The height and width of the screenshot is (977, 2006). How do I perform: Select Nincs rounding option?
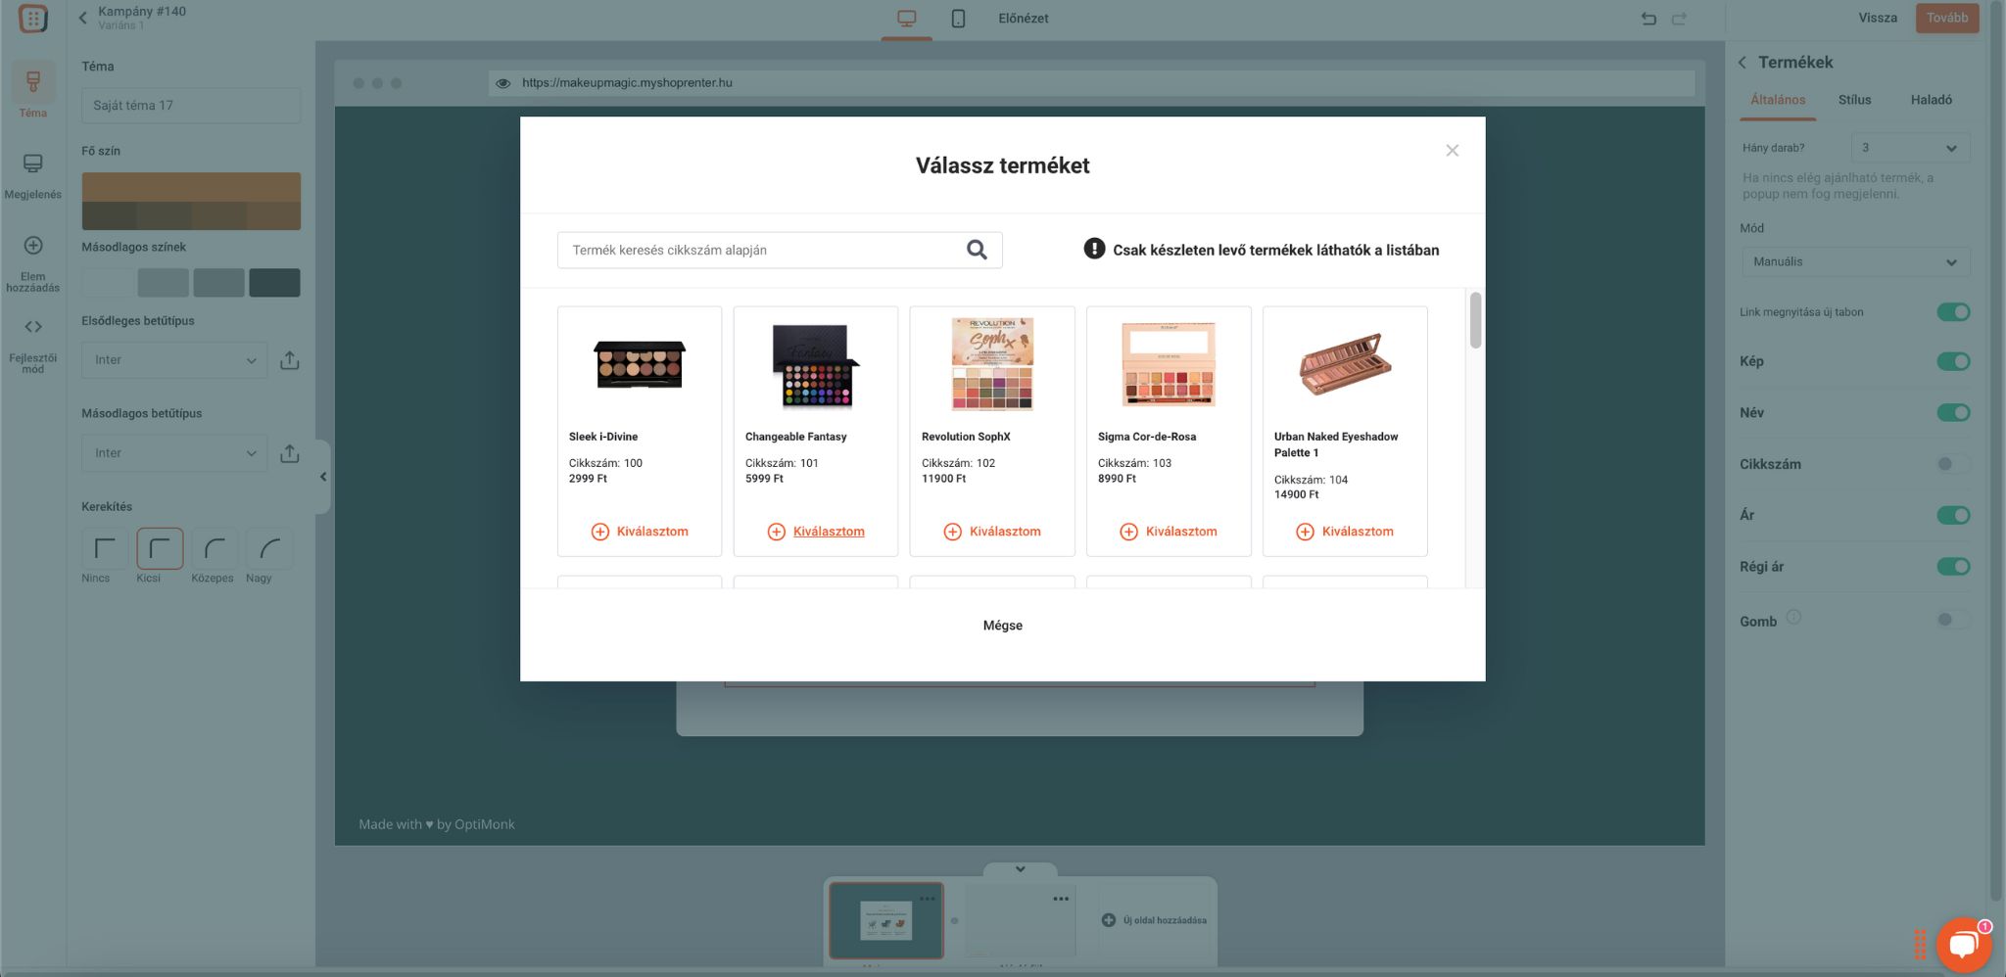[x=104, y=548]
